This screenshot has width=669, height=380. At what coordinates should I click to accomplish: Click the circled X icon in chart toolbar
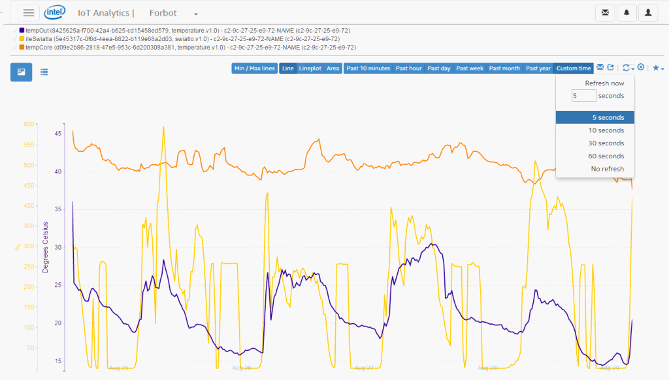tap(641, 68)
